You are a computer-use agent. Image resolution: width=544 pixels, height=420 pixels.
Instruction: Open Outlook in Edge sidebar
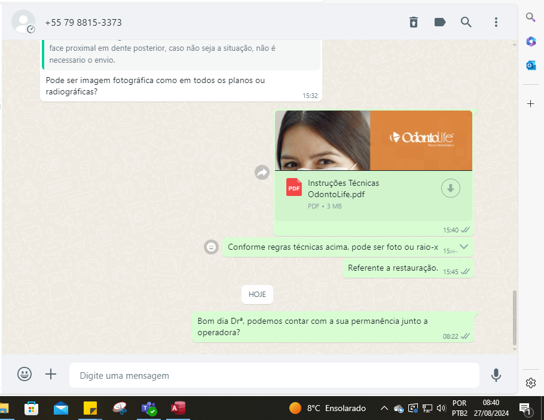coord(530,65)
